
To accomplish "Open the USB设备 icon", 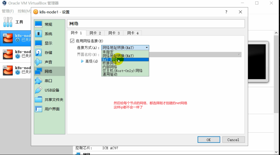I will (38, 90).
